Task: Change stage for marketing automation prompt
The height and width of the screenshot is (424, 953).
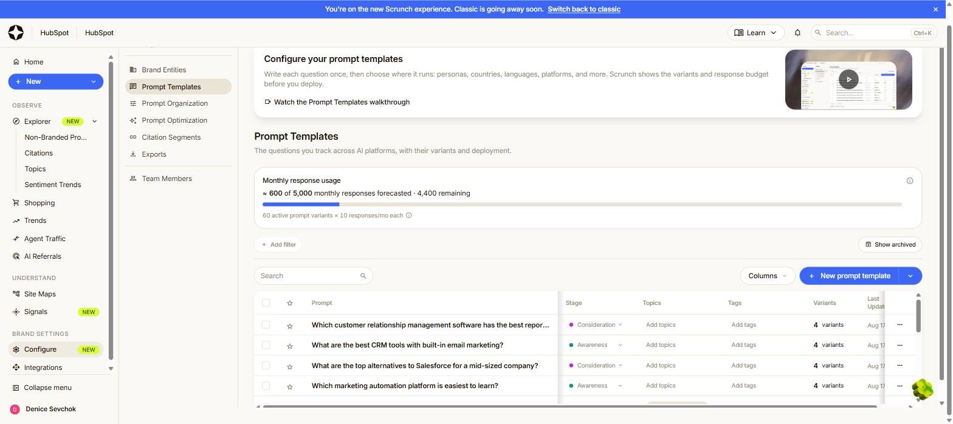Action: (x=595, y=386)
